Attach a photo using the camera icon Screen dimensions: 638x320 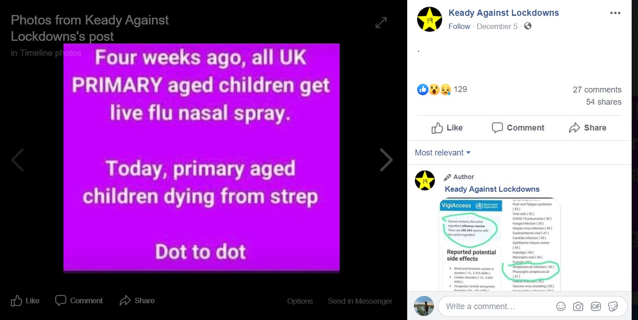[578, 306]
